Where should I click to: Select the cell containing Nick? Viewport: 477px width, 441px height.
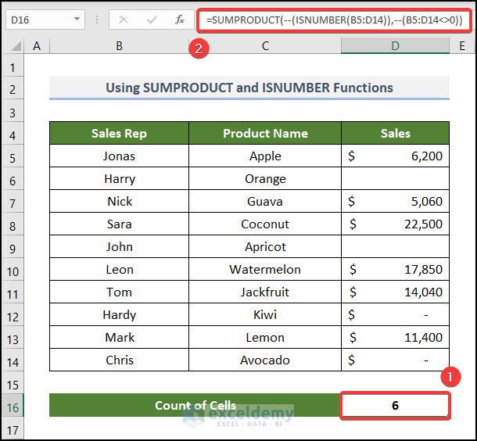119,201
